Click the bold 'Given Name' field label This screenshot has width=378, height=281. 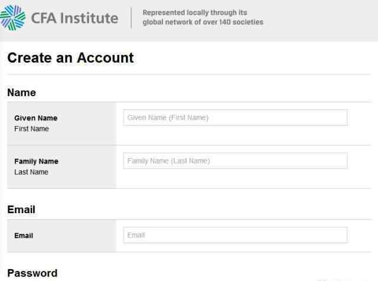[36, 118]
